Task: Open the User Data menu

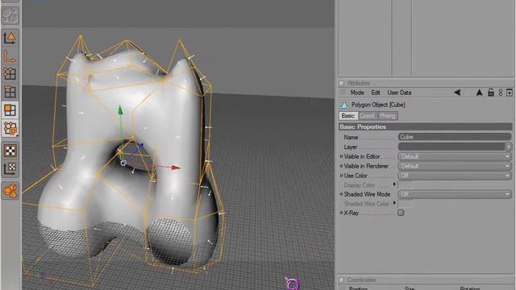Action: point(399,93)
